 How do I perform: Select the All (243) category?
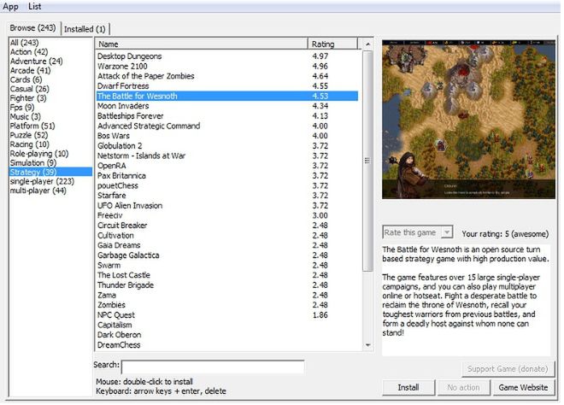tap(24, 43)
